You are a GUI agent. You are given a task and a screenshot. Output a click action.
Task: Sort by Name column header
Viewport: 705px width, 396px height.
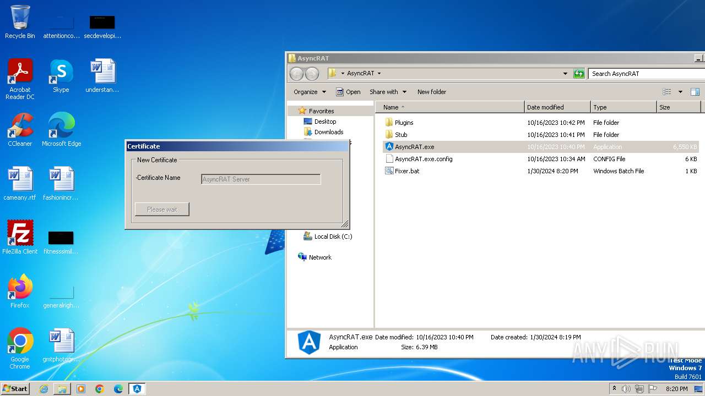pyautogui.click(x=450, y=107)
